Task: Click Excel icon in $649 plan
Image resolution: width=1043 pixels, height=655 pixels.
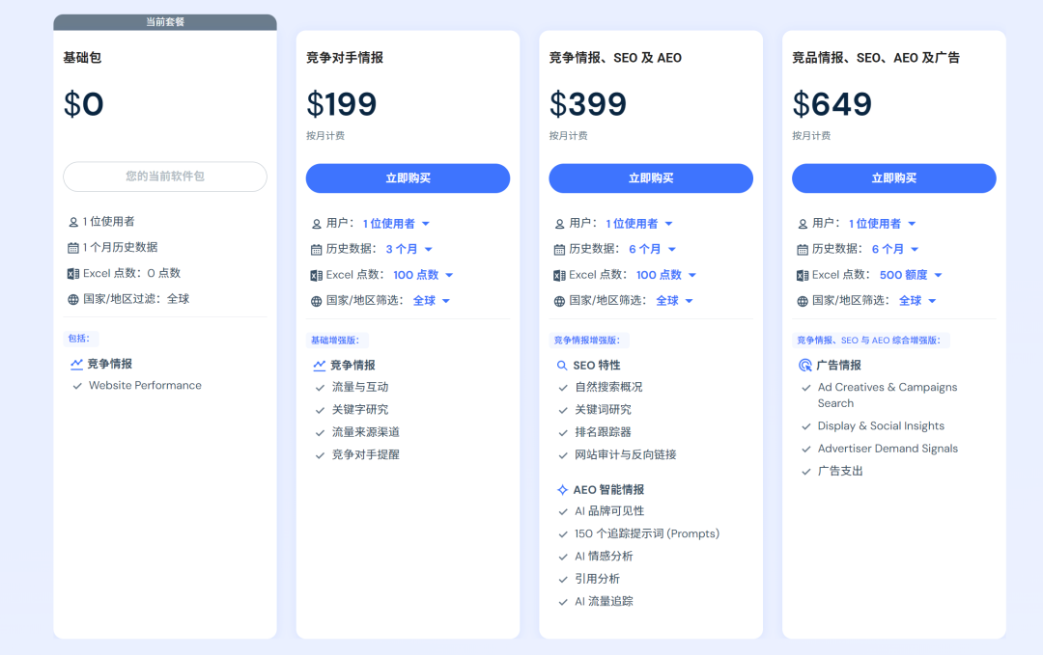Action: pos(803,276)
